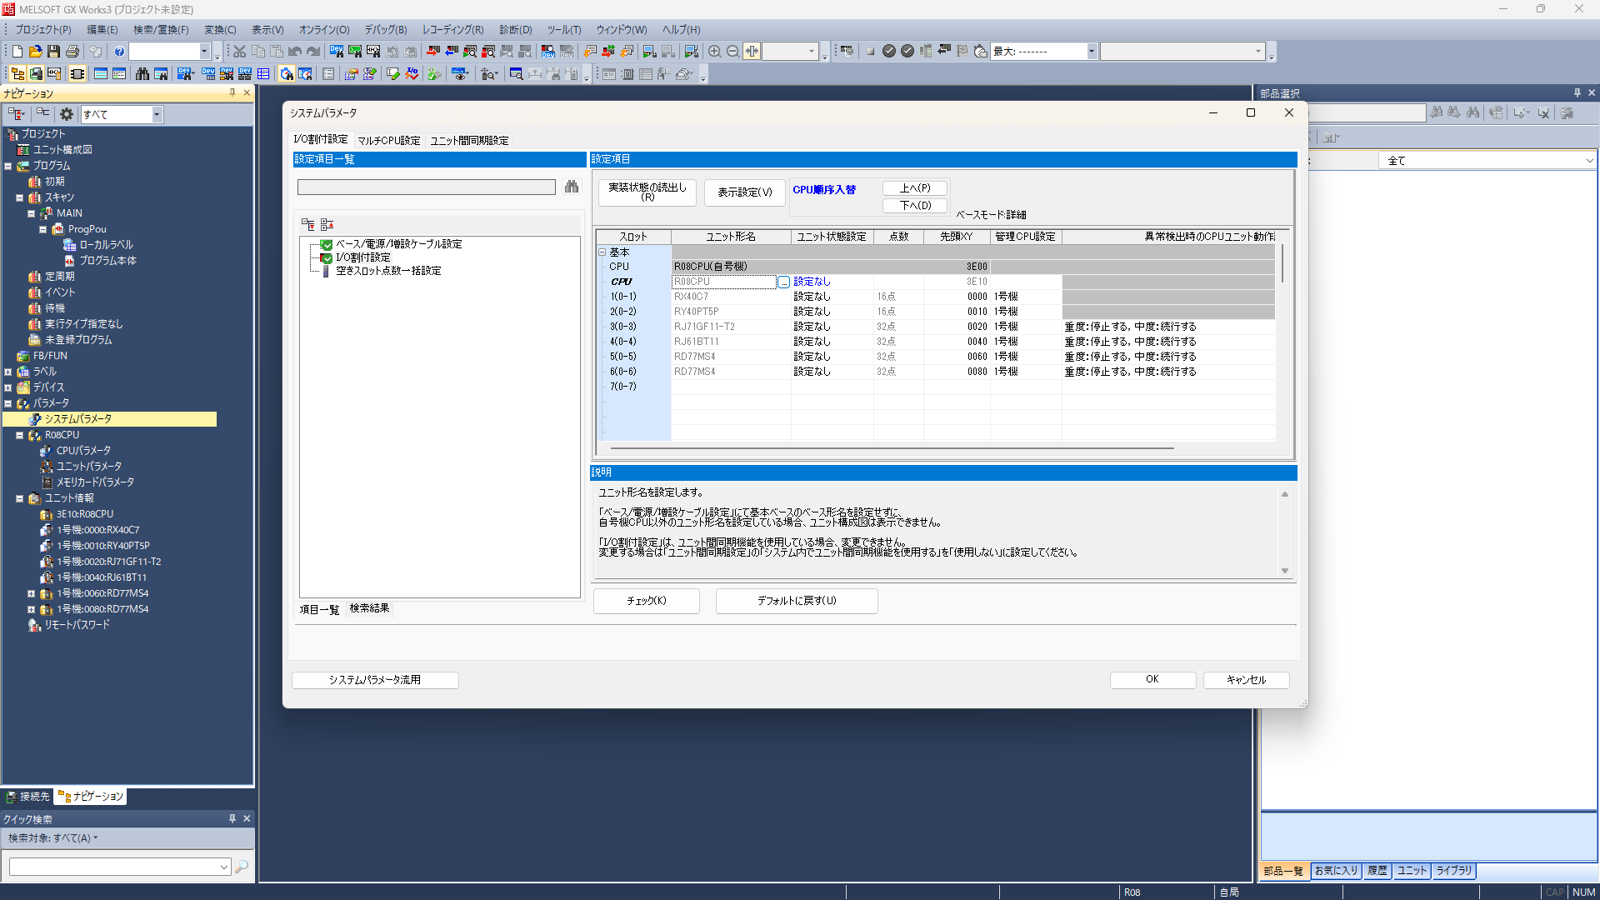Collapse the 基本 row expander in slot table

click(602, 252)
